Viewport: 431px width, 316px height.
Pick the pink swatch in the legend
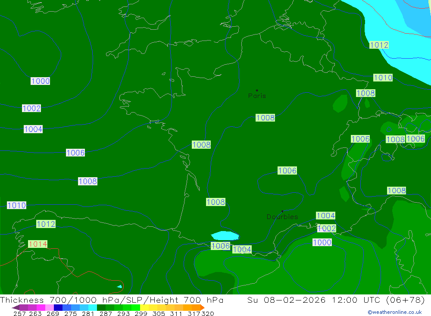tap(50, 307)
